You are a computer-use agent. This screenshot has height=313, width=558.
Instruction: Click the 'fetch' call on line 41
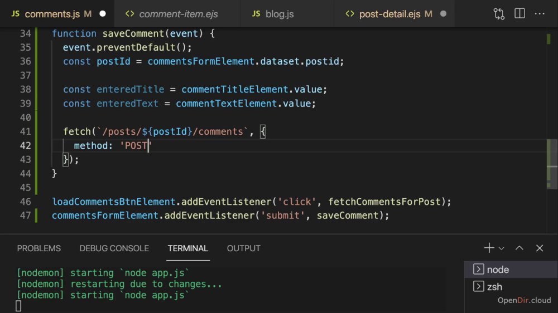click(x=77, y=132)
